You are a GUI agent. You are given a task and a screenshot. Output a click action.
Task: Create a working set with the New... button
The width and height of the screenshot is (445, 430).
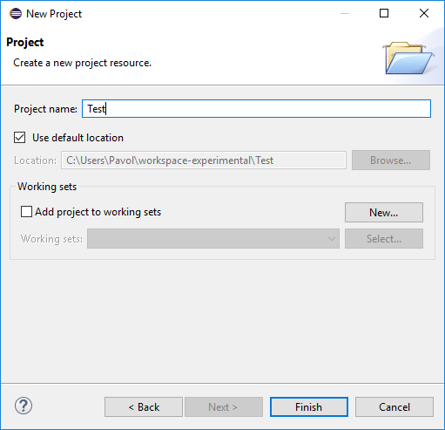click(384, 213)
